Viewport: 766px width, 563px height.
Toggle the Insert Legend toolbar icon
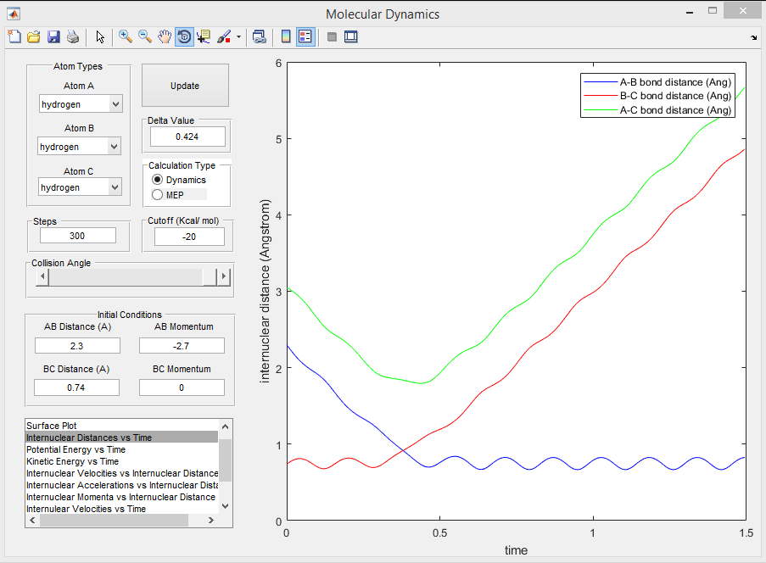pyautogui.click(x=305, y=36)
